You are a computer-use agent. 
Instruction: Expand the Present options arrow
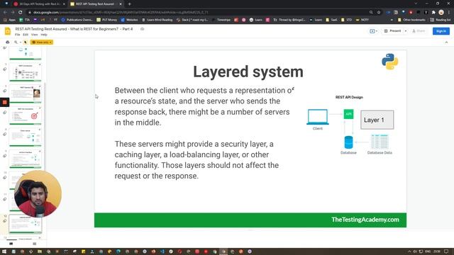[405, 31]
